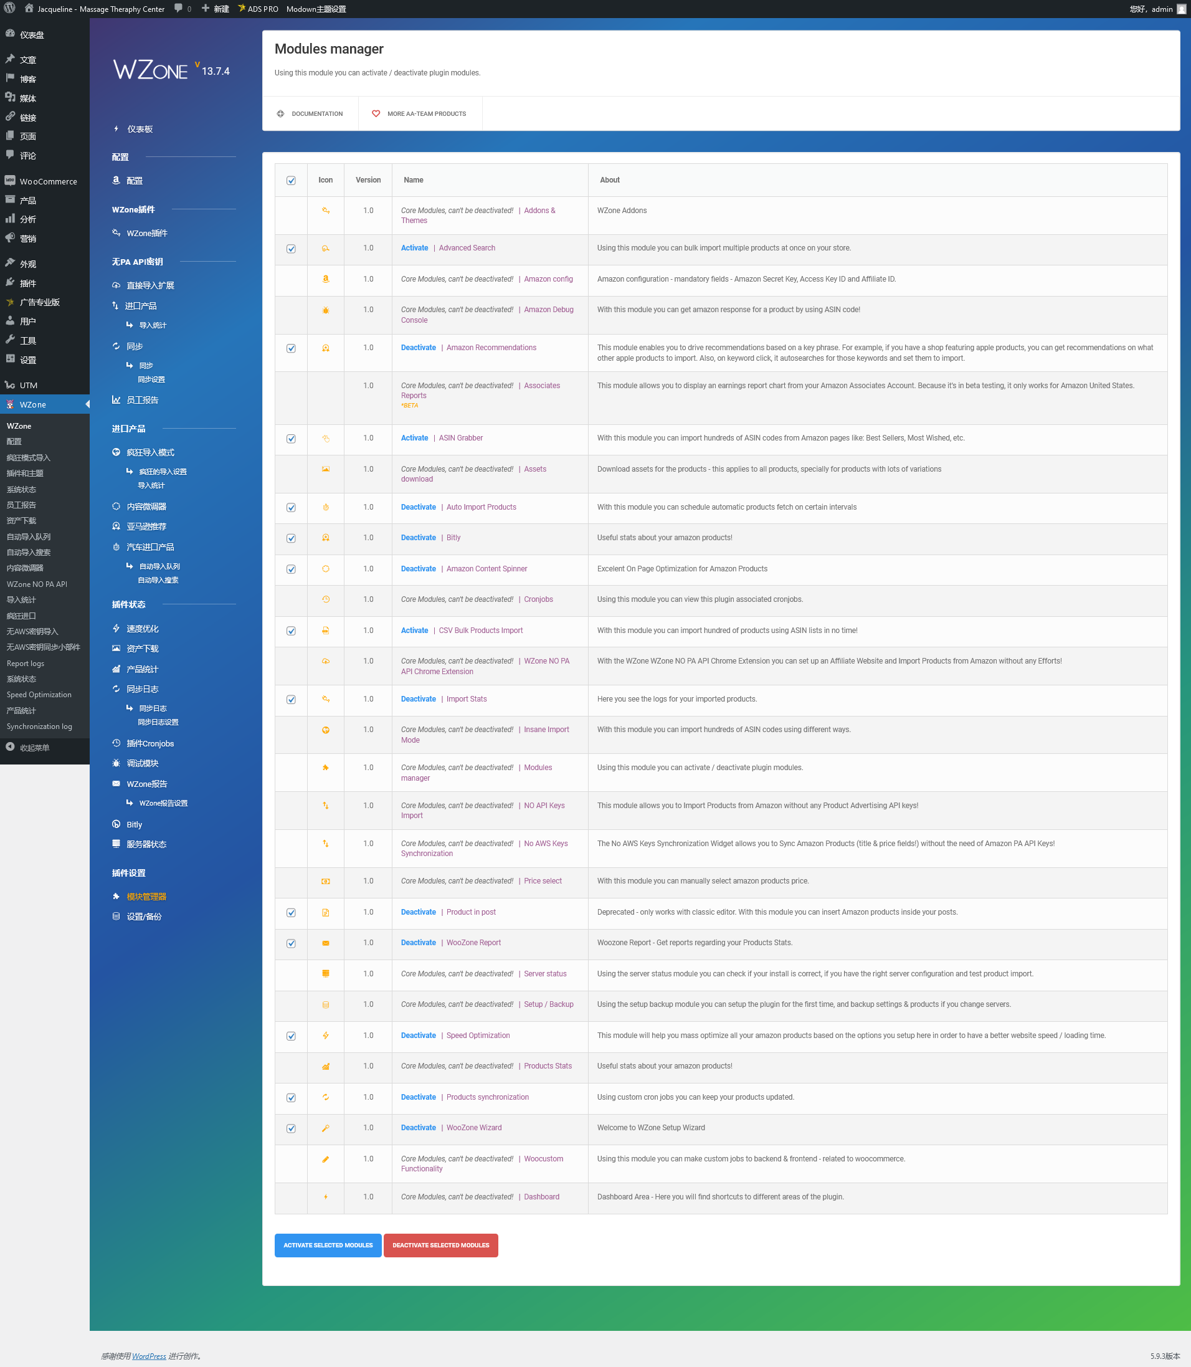This screenshot has width=1191, height=1367.
Task: Open the WordPress footer link
Action: pos(149,1356)
